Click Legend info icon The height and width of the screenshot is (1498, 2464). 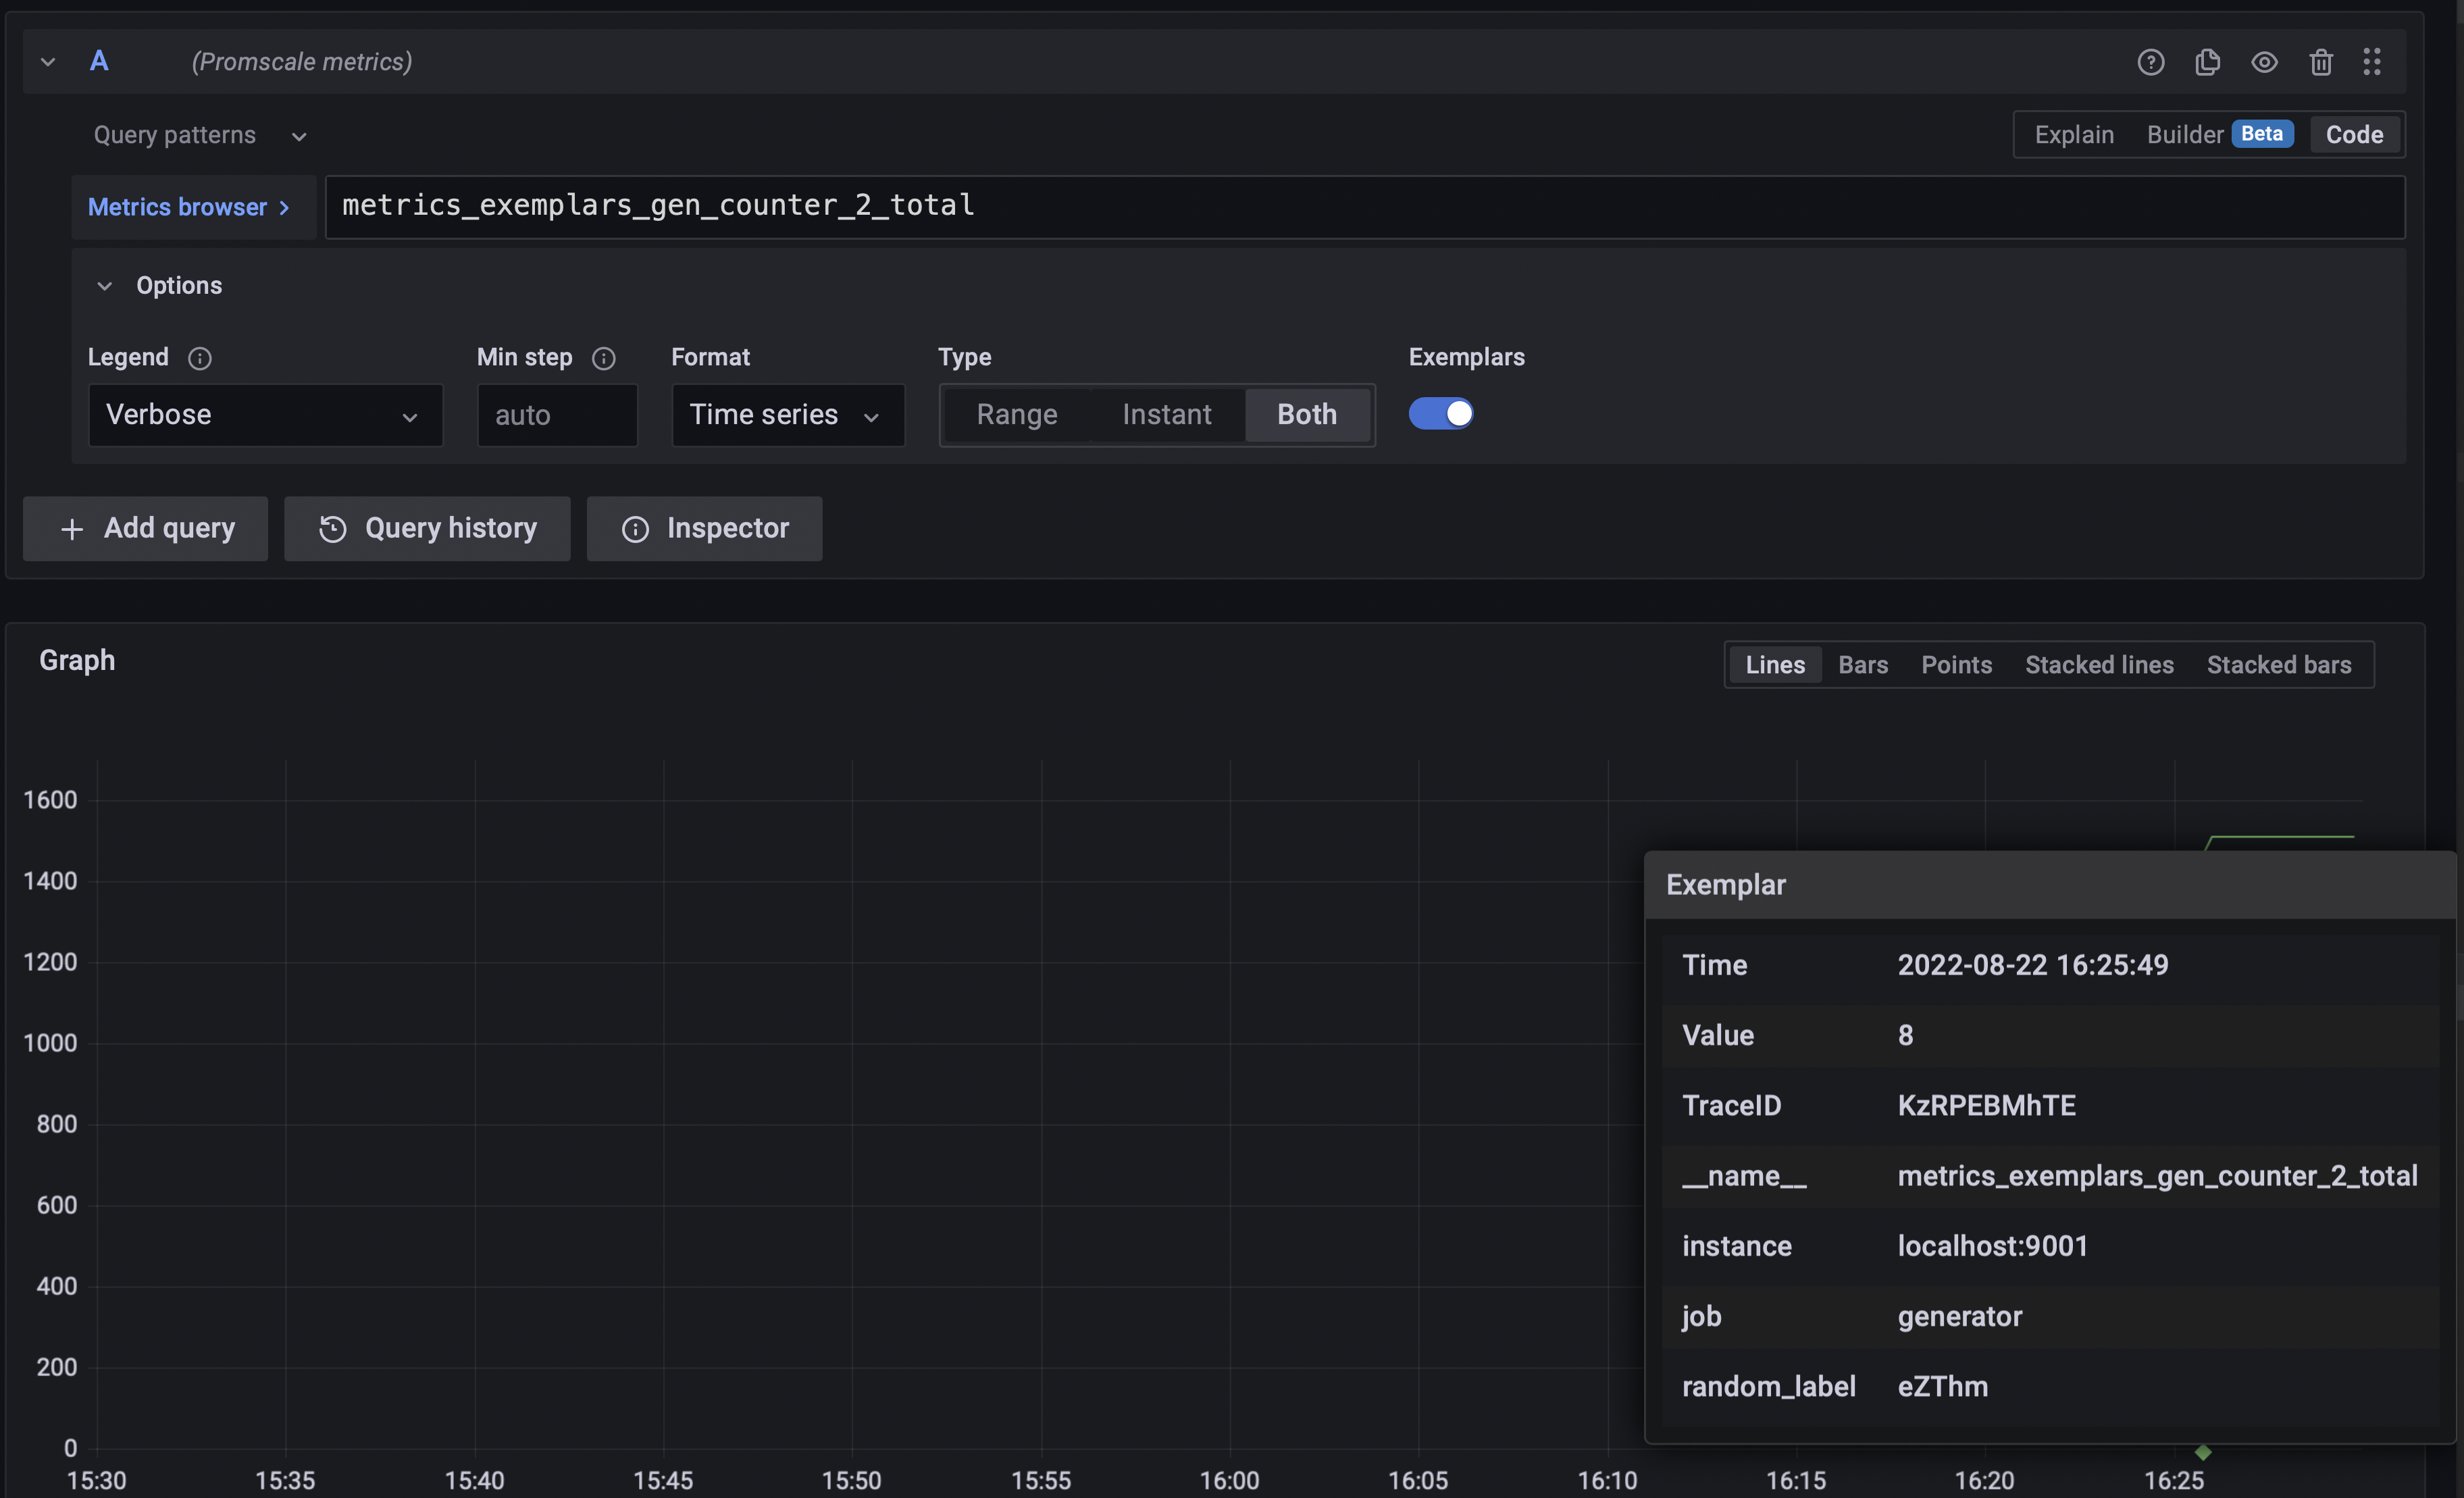pos(200,358)
